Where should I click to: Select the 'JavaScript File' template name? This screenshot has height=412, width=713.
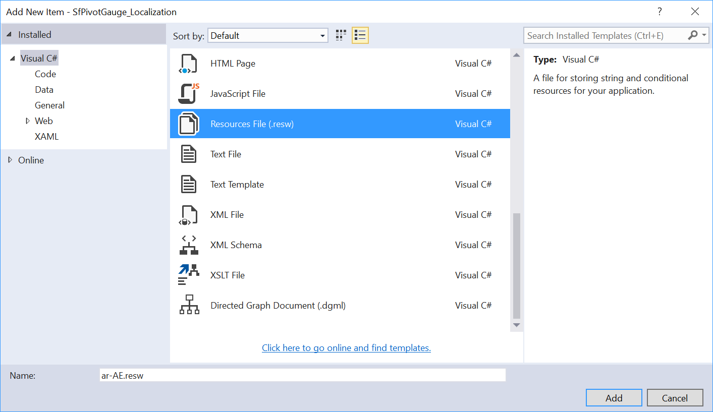coord(238,94)
